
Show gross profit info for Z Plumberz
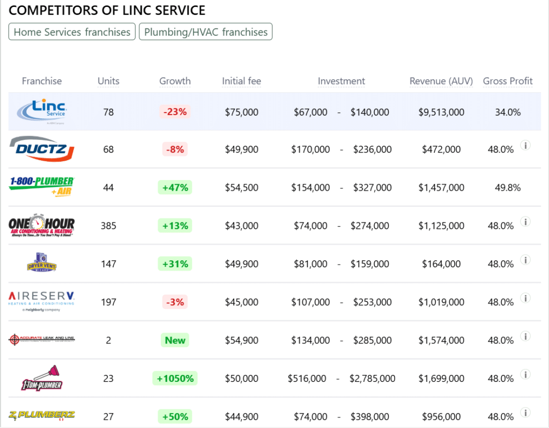coord(525,412)
